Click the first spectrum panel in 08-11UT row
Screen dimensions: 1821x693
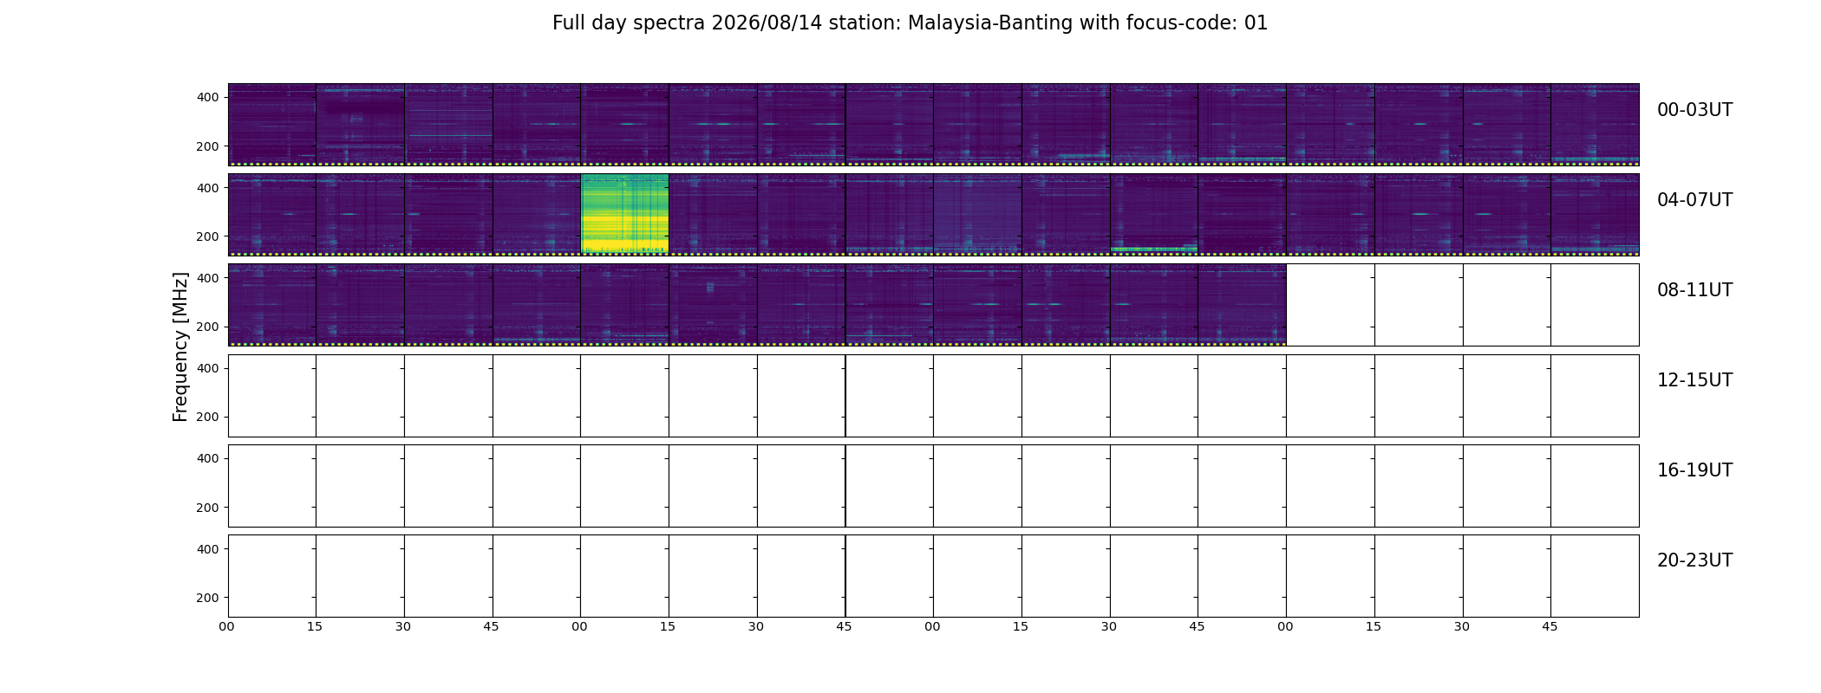pos(272,305)
